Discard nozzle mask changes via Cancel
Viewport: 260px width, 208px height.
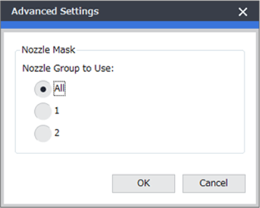click(x=214, y=184)
